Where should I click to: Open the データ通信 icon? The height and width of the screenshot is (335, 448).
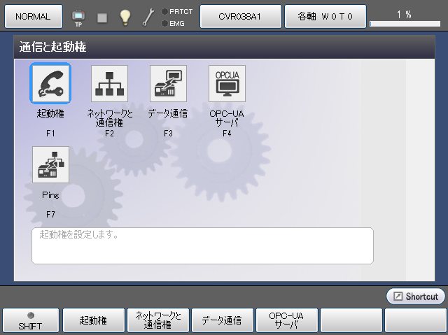pyautogui.click(x=168, y=84)
